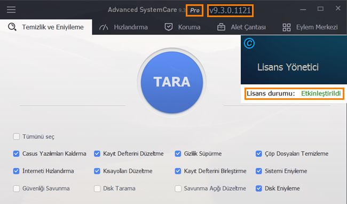Open the Eylem Merkezi tab

tap(310, 27)
